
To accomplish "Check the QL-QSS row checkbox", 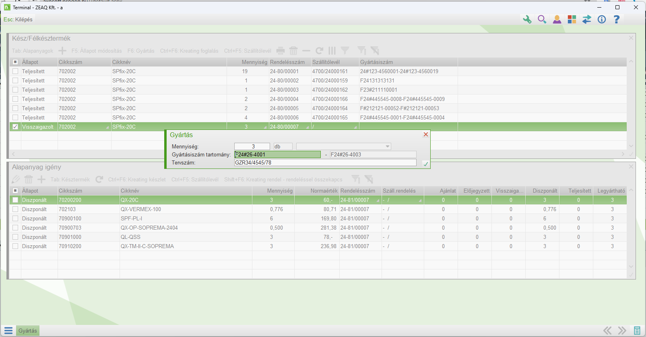I will [15, 237].
